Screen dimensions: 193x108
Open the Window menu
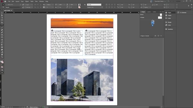pos(42,1)
